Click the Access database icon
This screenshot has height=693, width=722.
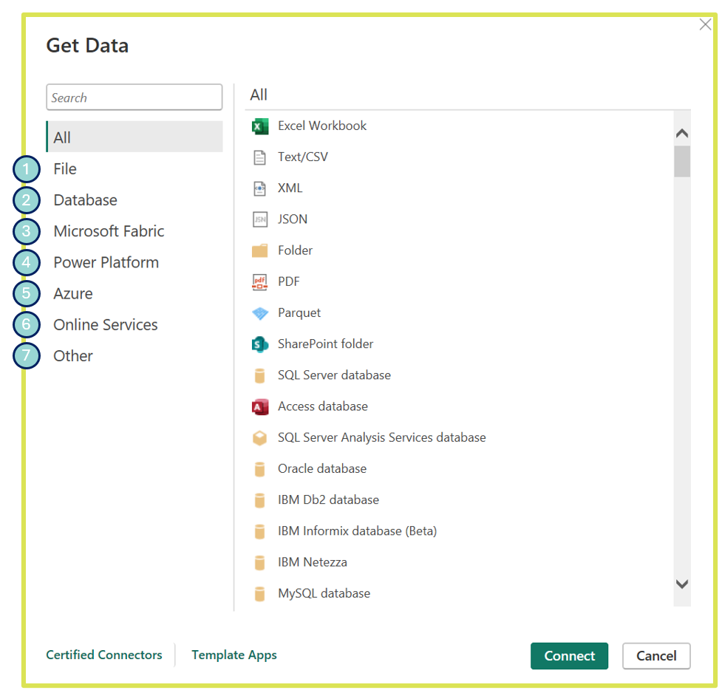pos(259,407)
